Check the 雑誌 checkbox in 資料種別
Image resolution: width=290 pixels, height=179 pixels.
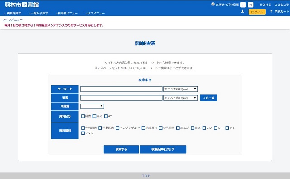pos(193,128)
